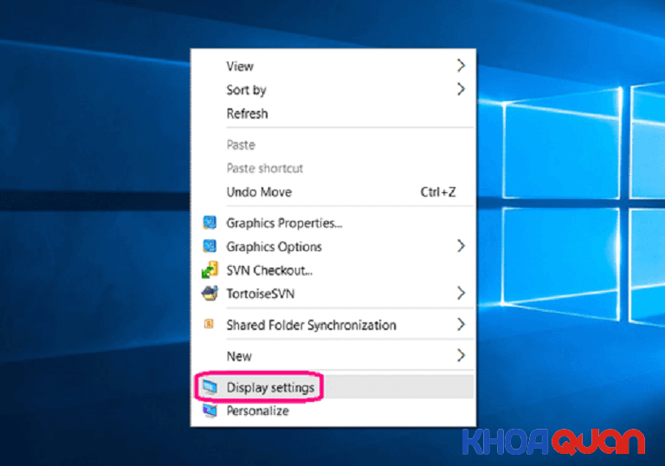This screenshot has width=665, height=466.
Task: Expand the TortoiseSVN submenu arrow
Action: click(x=461, y=294)
